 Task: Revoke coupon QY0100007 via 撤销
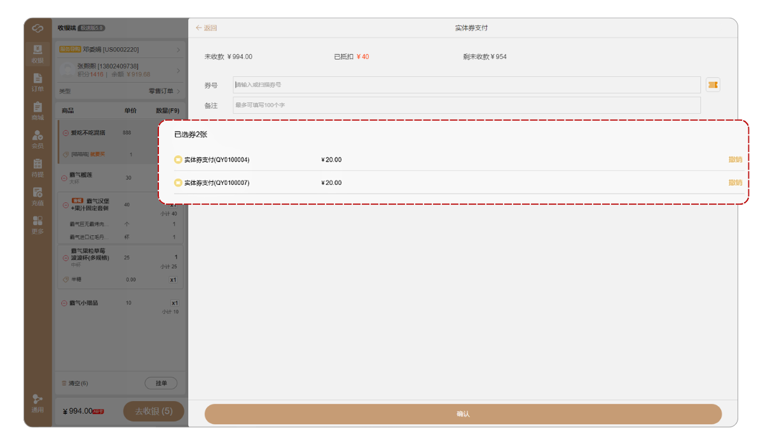[x=735, y=182]
